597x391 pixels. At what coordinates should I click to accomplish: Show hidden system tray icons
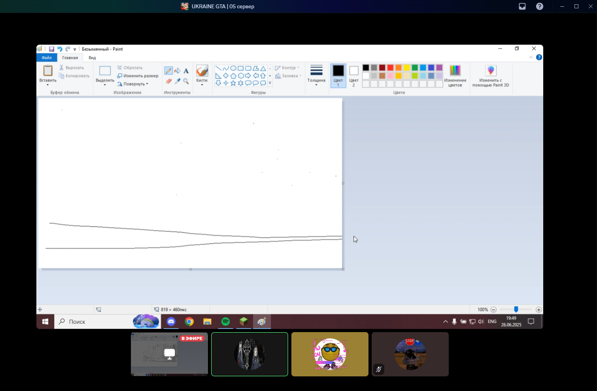tap(446, 321)
